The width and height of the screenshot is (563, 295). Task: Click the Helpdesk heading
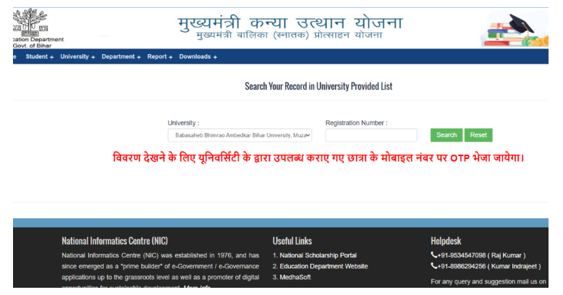(x=446, y=241)
